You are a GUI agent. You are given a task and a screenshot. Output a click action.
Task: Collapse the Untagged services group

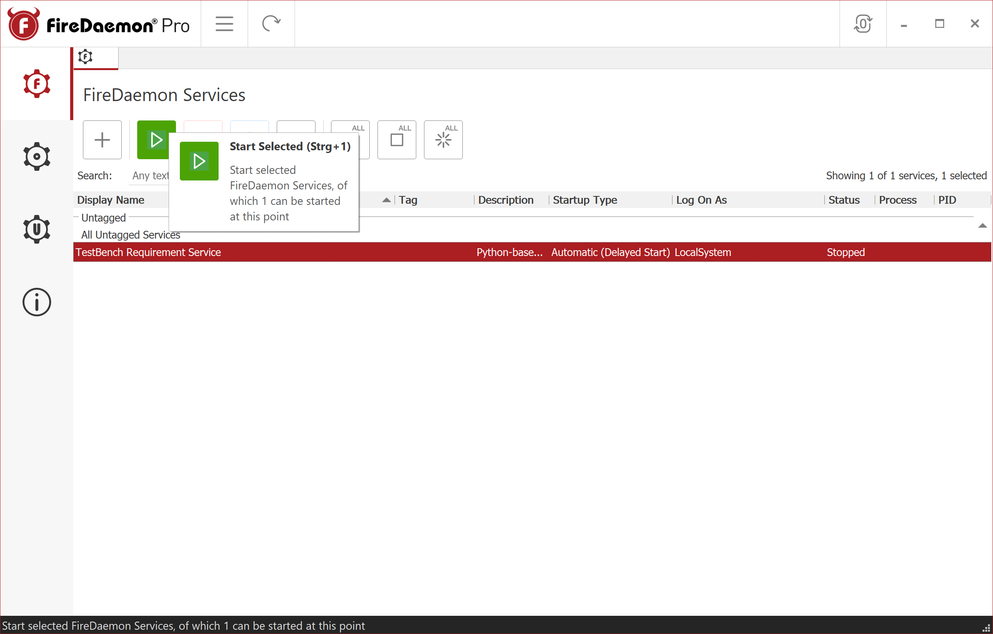pyautogui.click(x=76, y=218)
